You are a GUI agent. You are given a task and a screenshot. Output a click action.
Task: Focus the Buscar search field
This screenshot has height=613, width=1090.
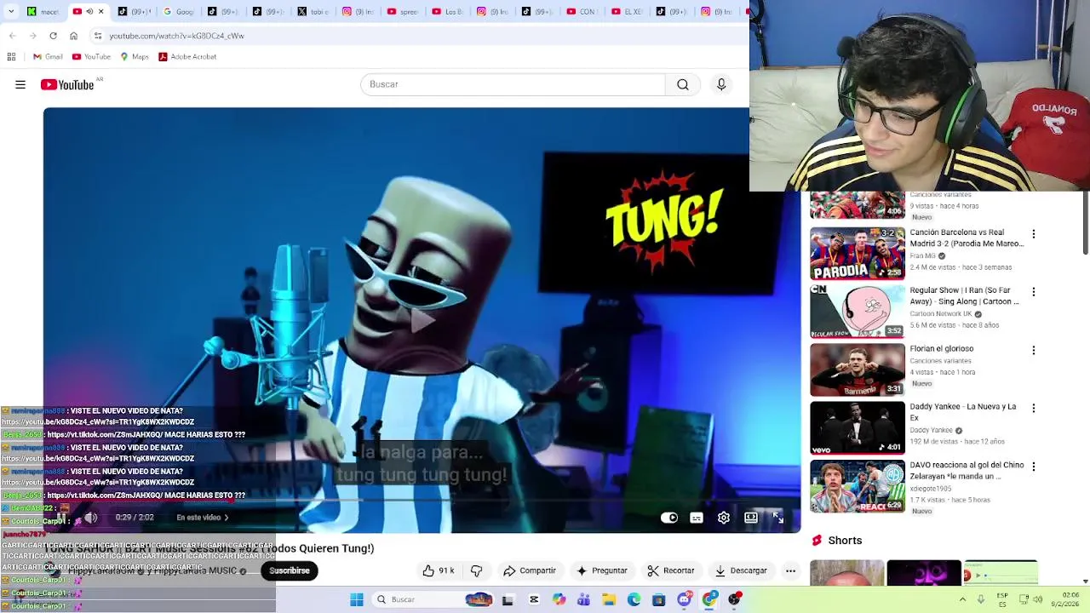point(513,84)
